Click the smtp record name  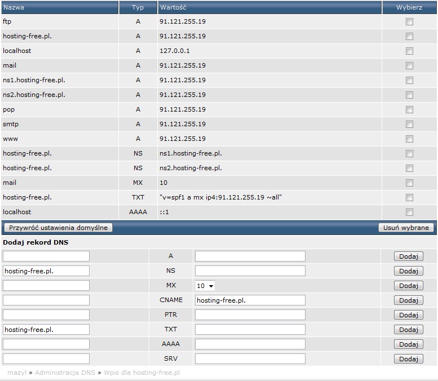pos(11,125)
